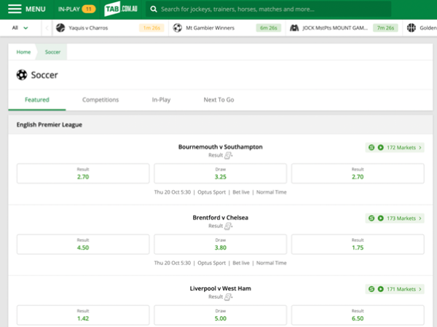Click the English Premier League heading

click(x=50, y=125)
